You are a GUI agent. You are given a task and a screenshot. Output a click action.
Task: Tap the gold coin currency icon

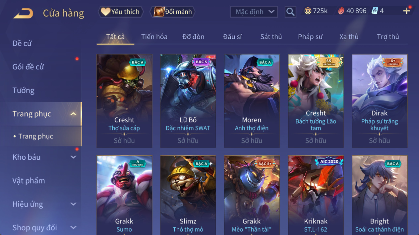click(308, 11)
